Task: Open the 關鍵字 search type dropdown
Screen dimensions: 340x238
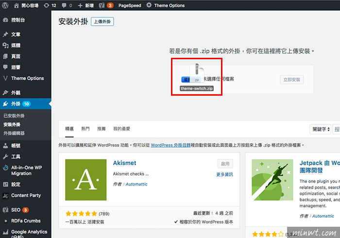Action: pos(321,129)
